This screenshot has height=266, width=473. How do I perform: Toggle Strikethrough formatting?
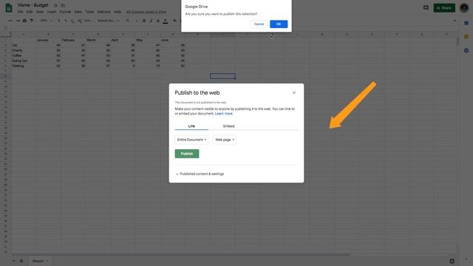(157, 21)
